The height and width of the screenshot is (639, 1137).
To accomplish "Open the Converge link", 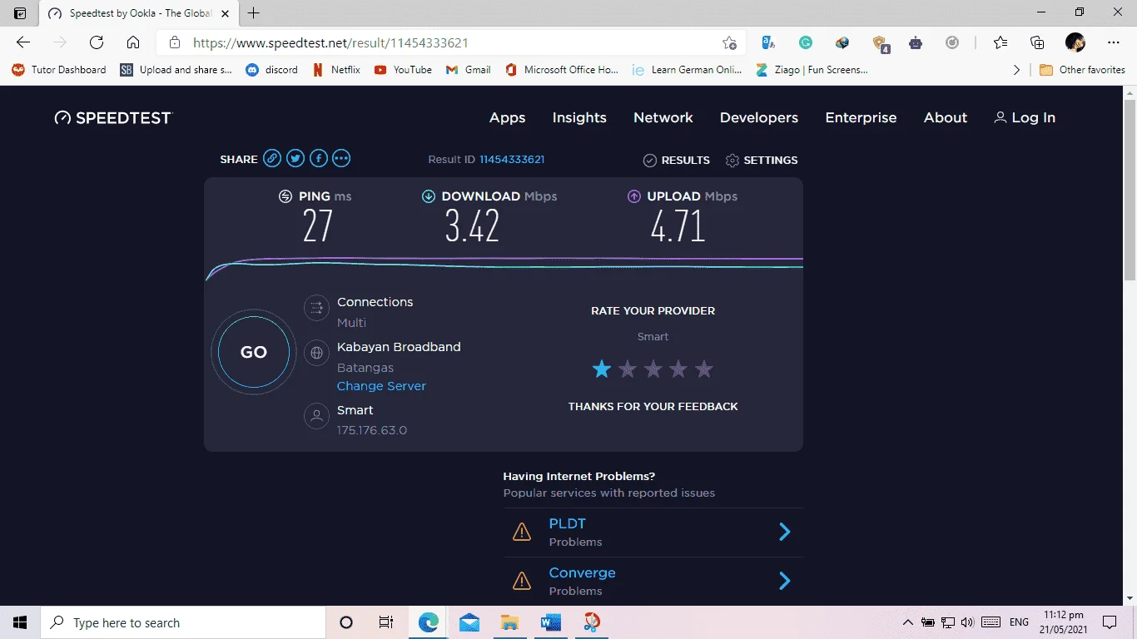I will 582,572.
